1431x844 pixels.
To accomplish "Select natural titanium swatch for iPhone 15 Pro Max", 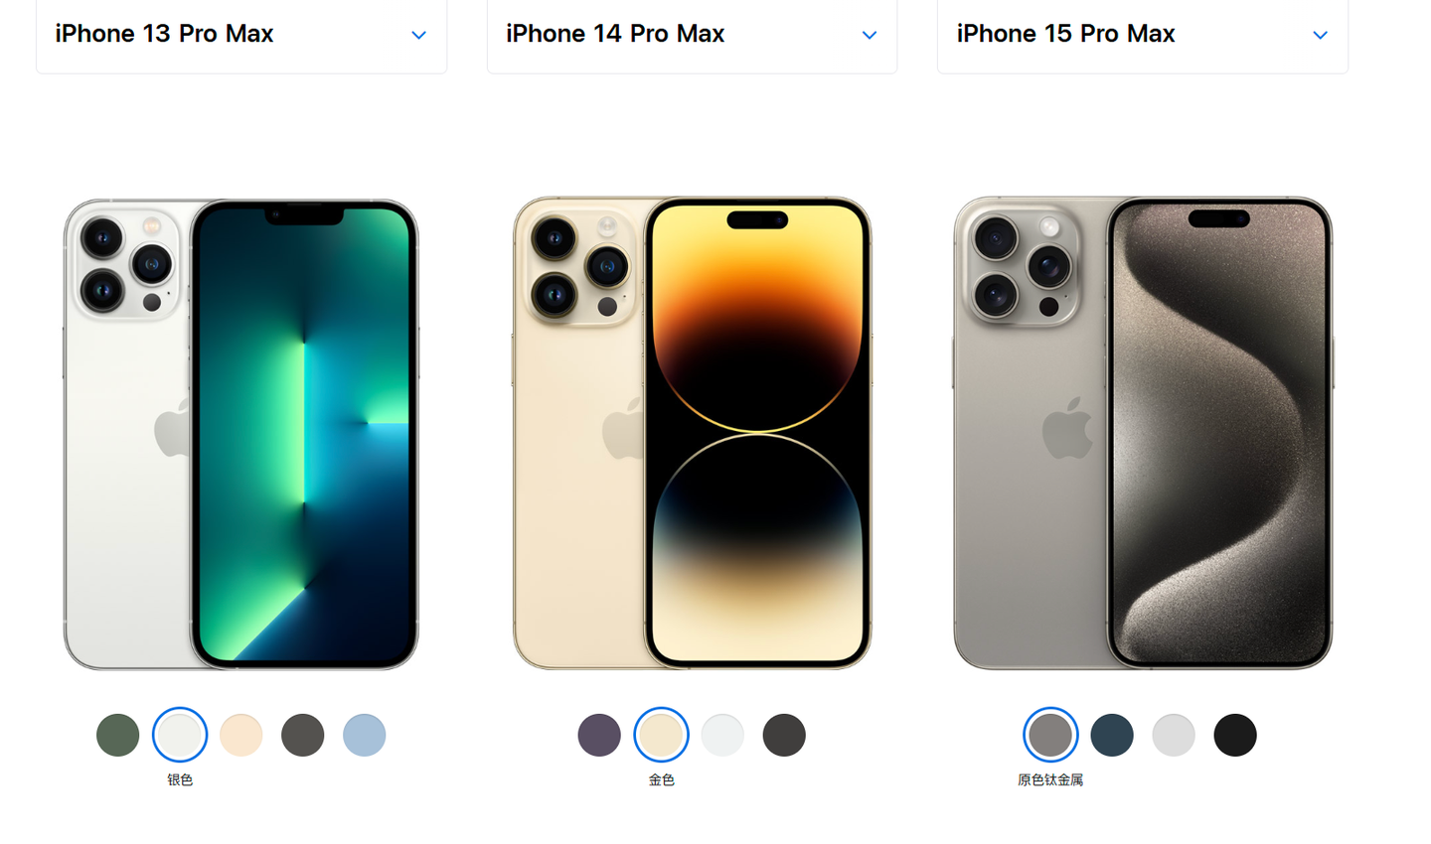I will point(1050,735).
